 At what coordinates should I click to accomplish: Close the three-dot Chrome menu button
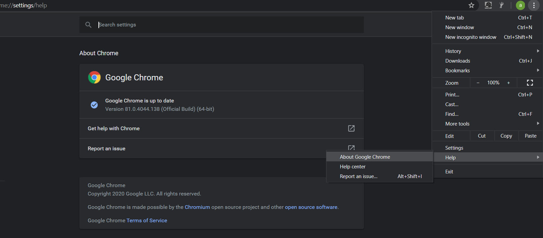(x=534, y=5)
